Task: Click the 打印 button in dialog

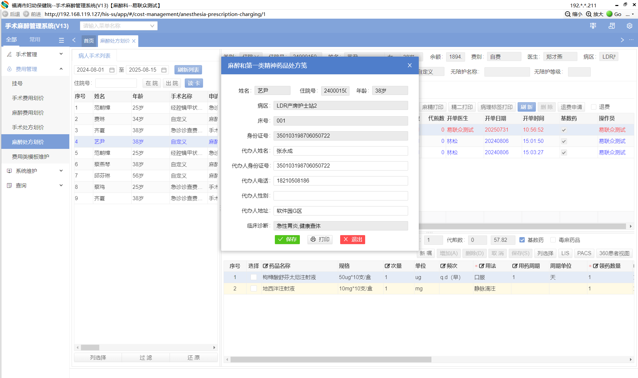Action: pos(320,239)
